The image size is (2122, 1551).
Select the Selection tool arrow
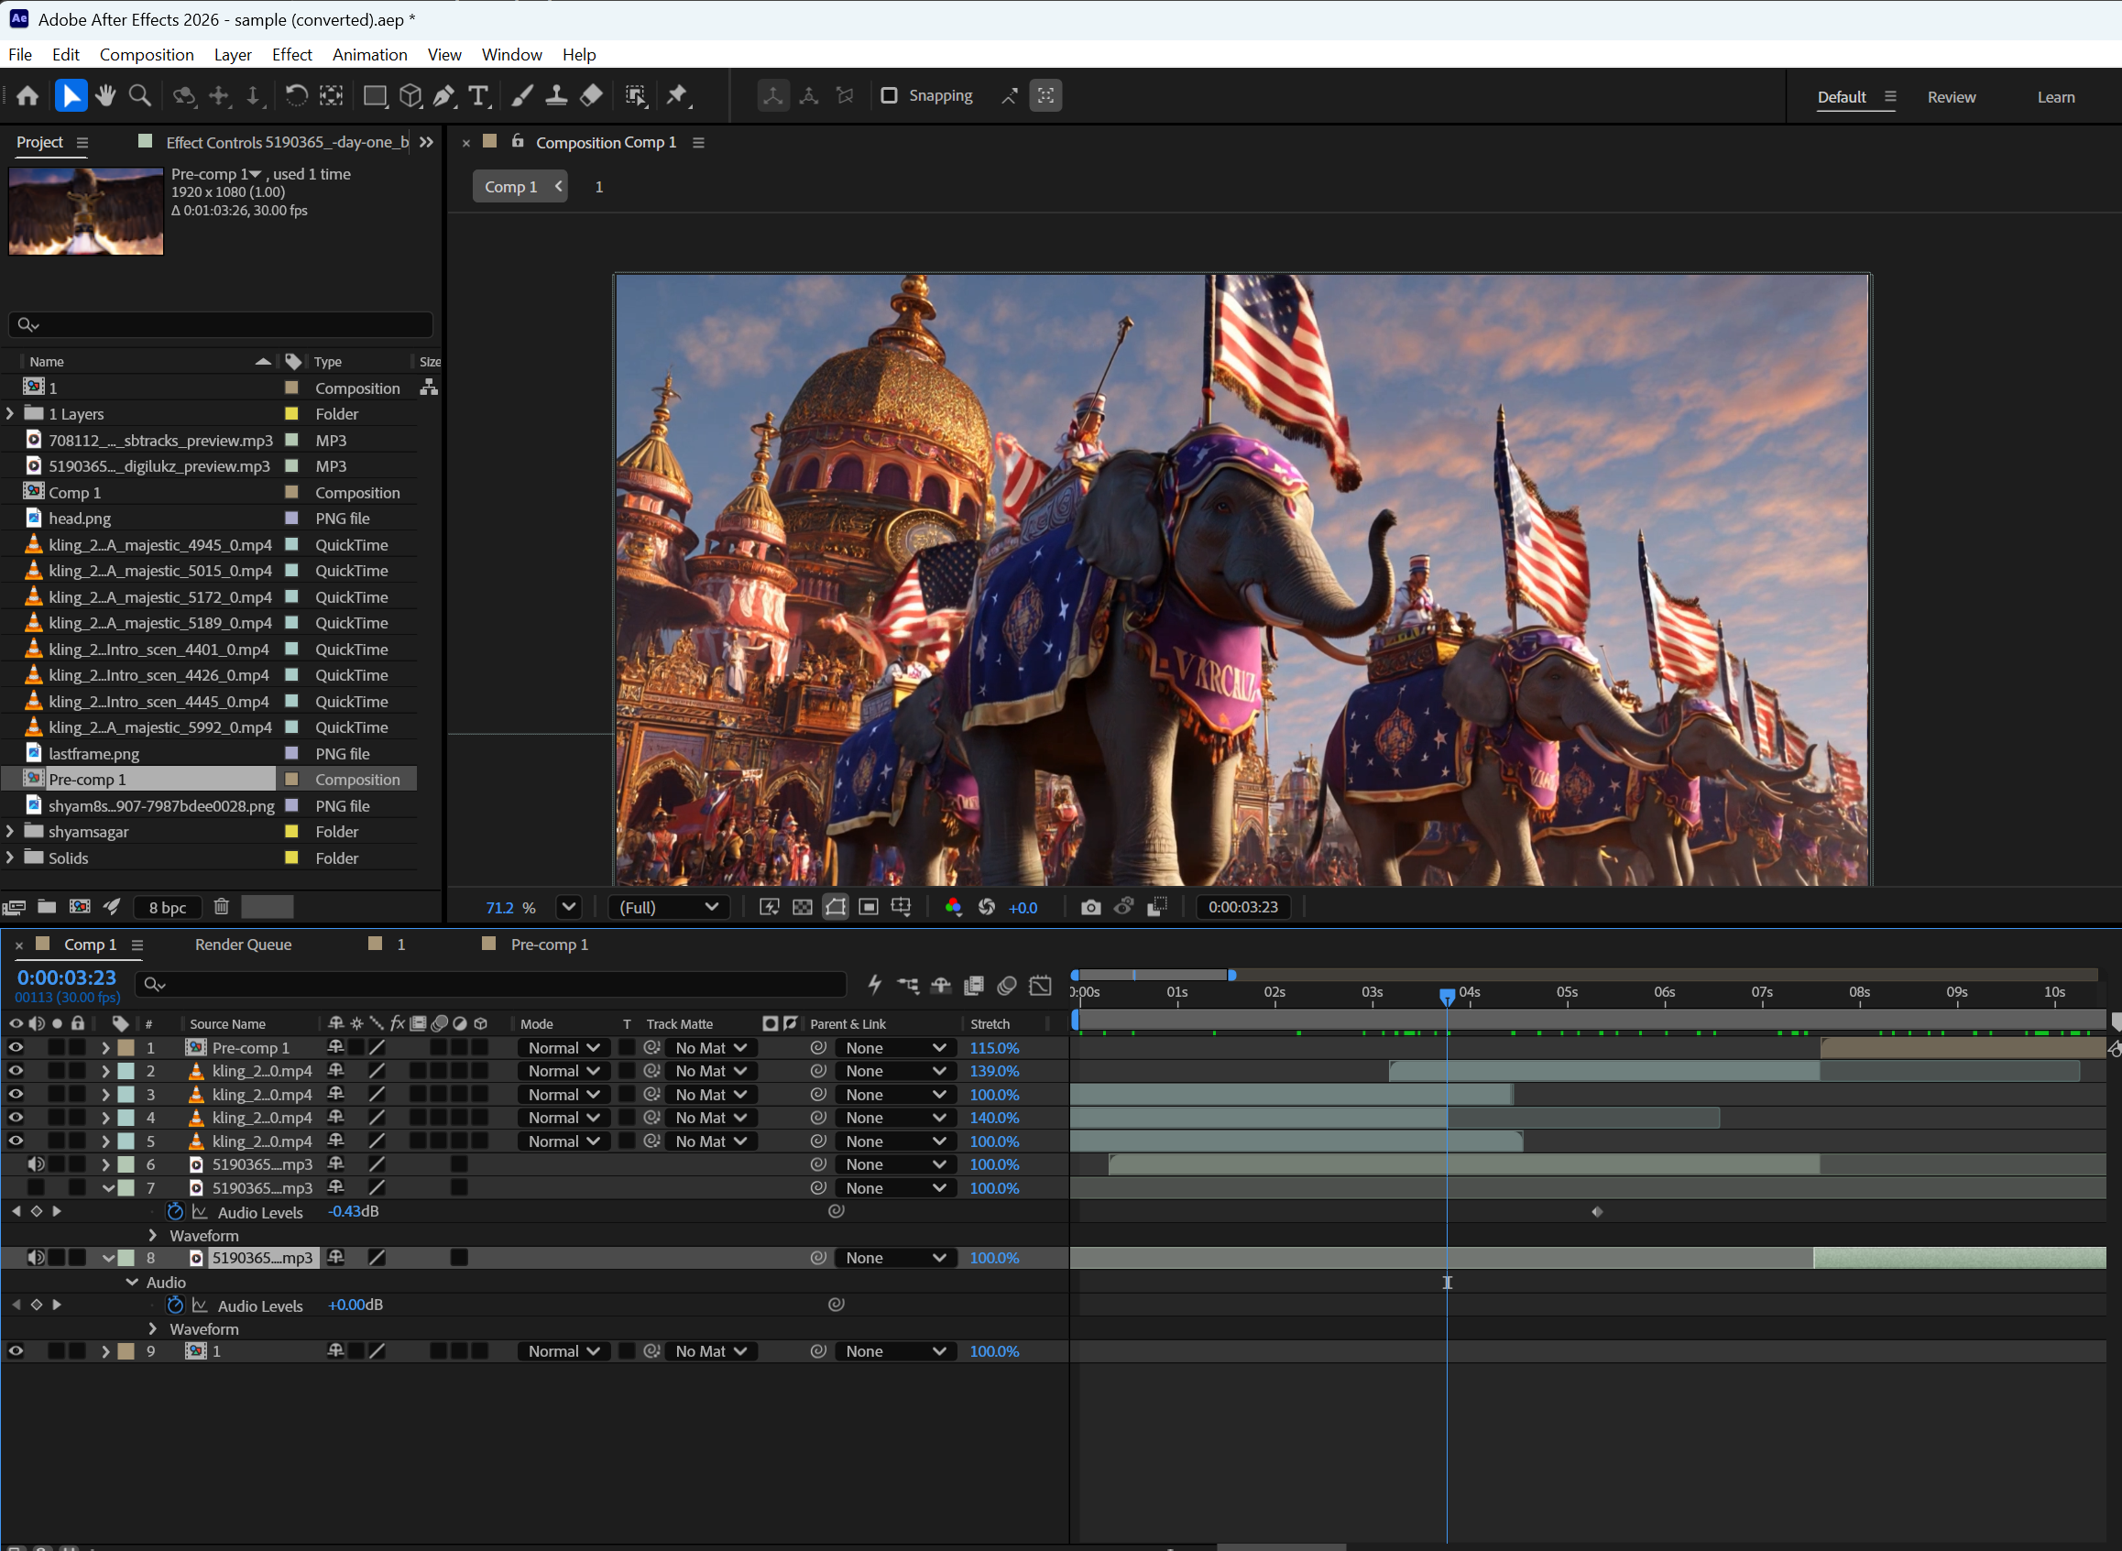[71, 96]
